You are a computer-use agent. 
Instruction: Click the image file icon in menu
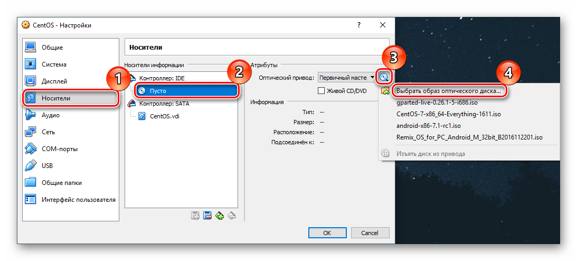[x=385, y=90]
